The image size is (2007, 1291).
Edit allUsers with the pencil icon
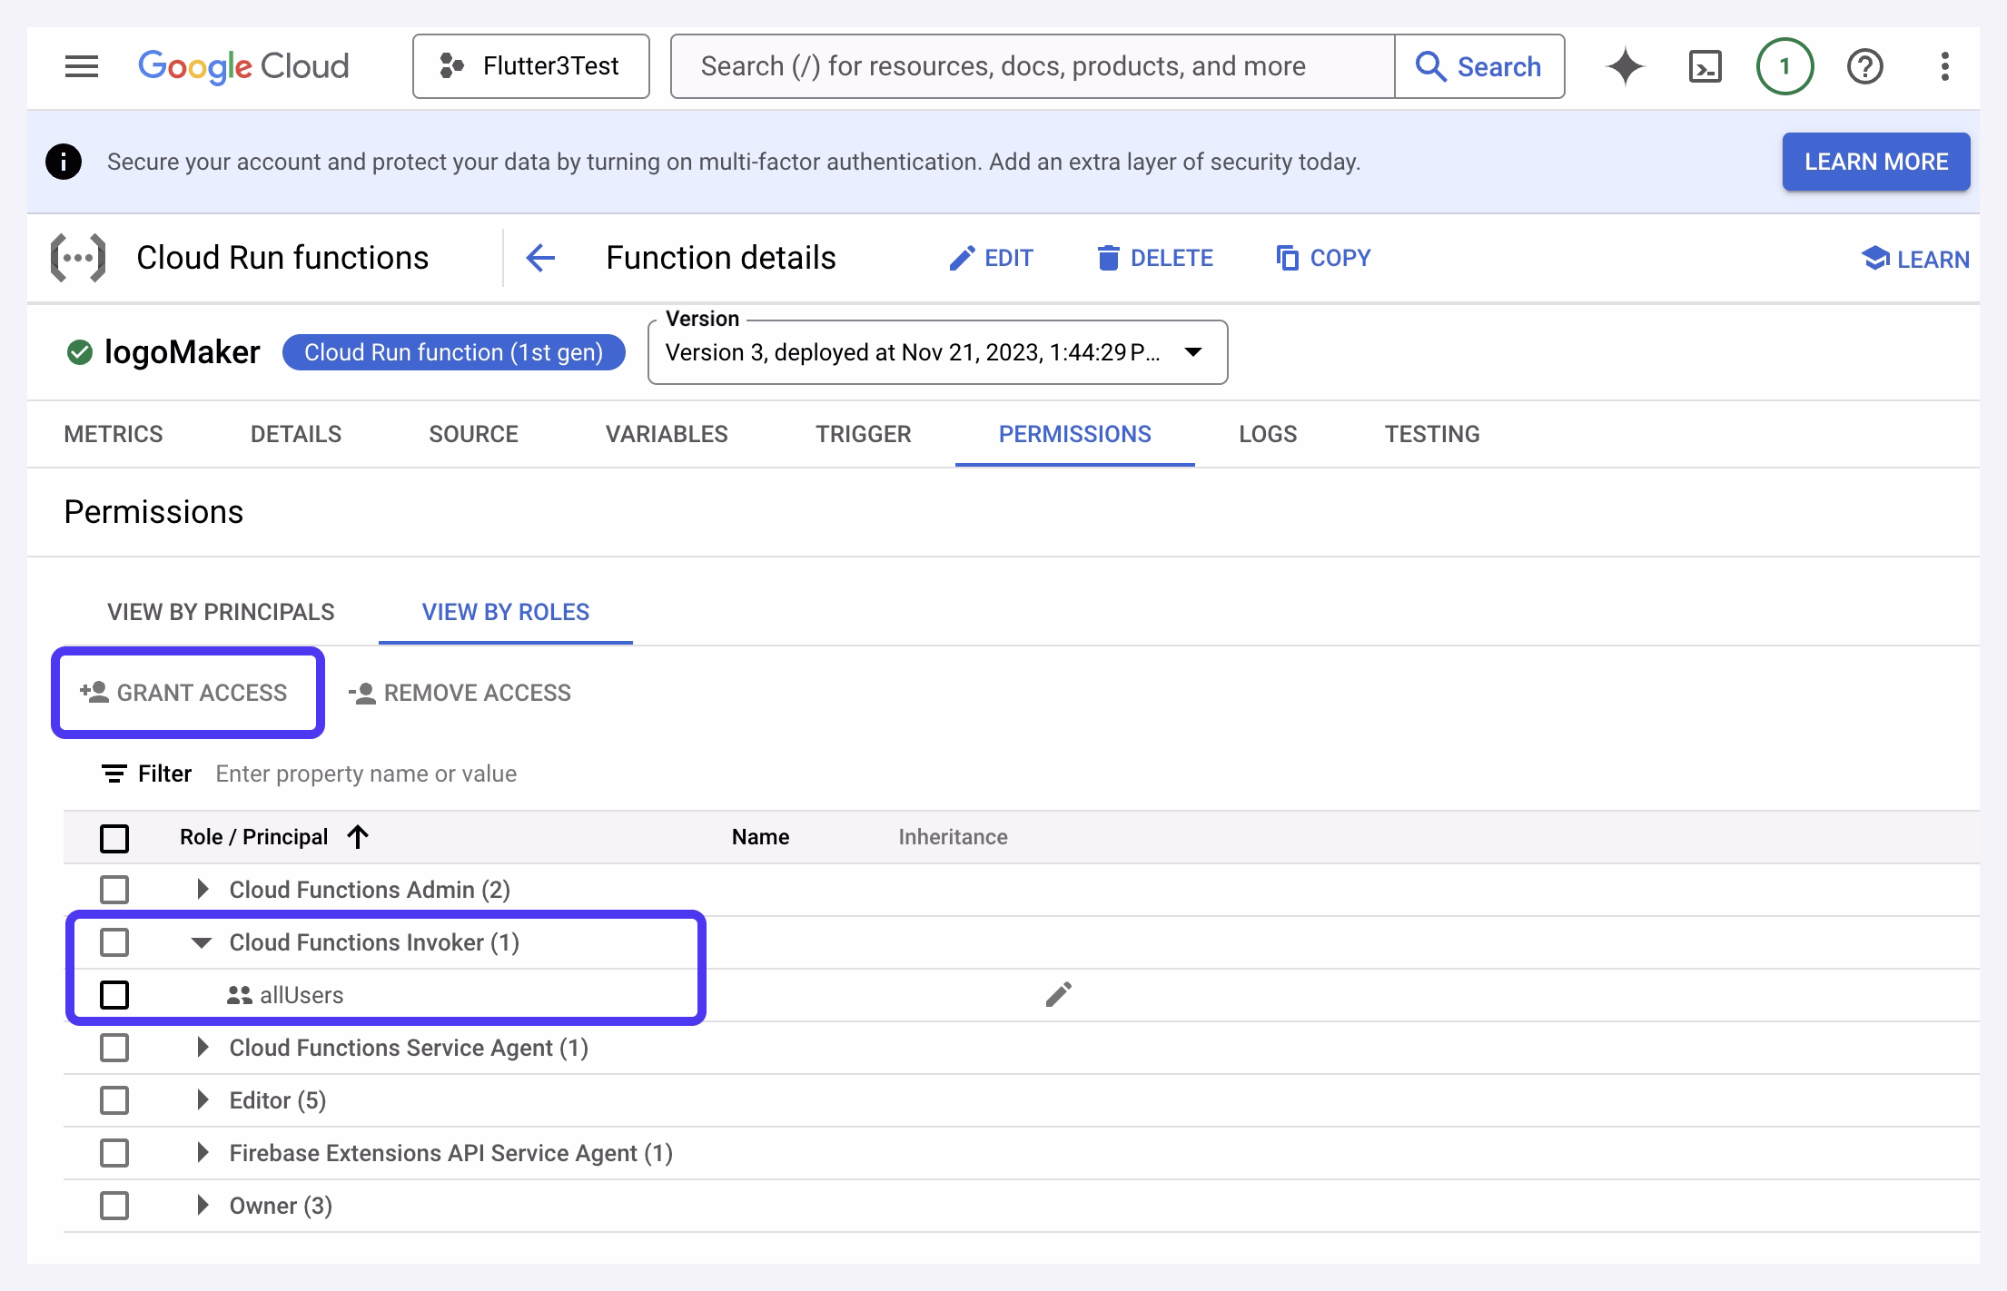click(1058, 995)
